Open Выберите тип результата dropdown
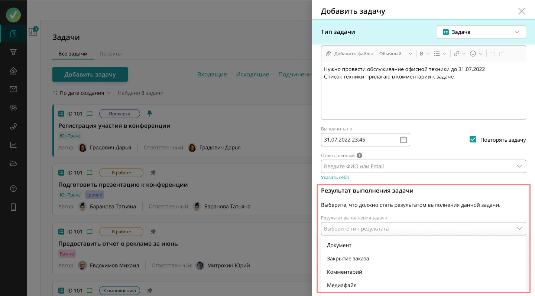The width and height of the screenshot is (535, 296). tap(424, 228)
